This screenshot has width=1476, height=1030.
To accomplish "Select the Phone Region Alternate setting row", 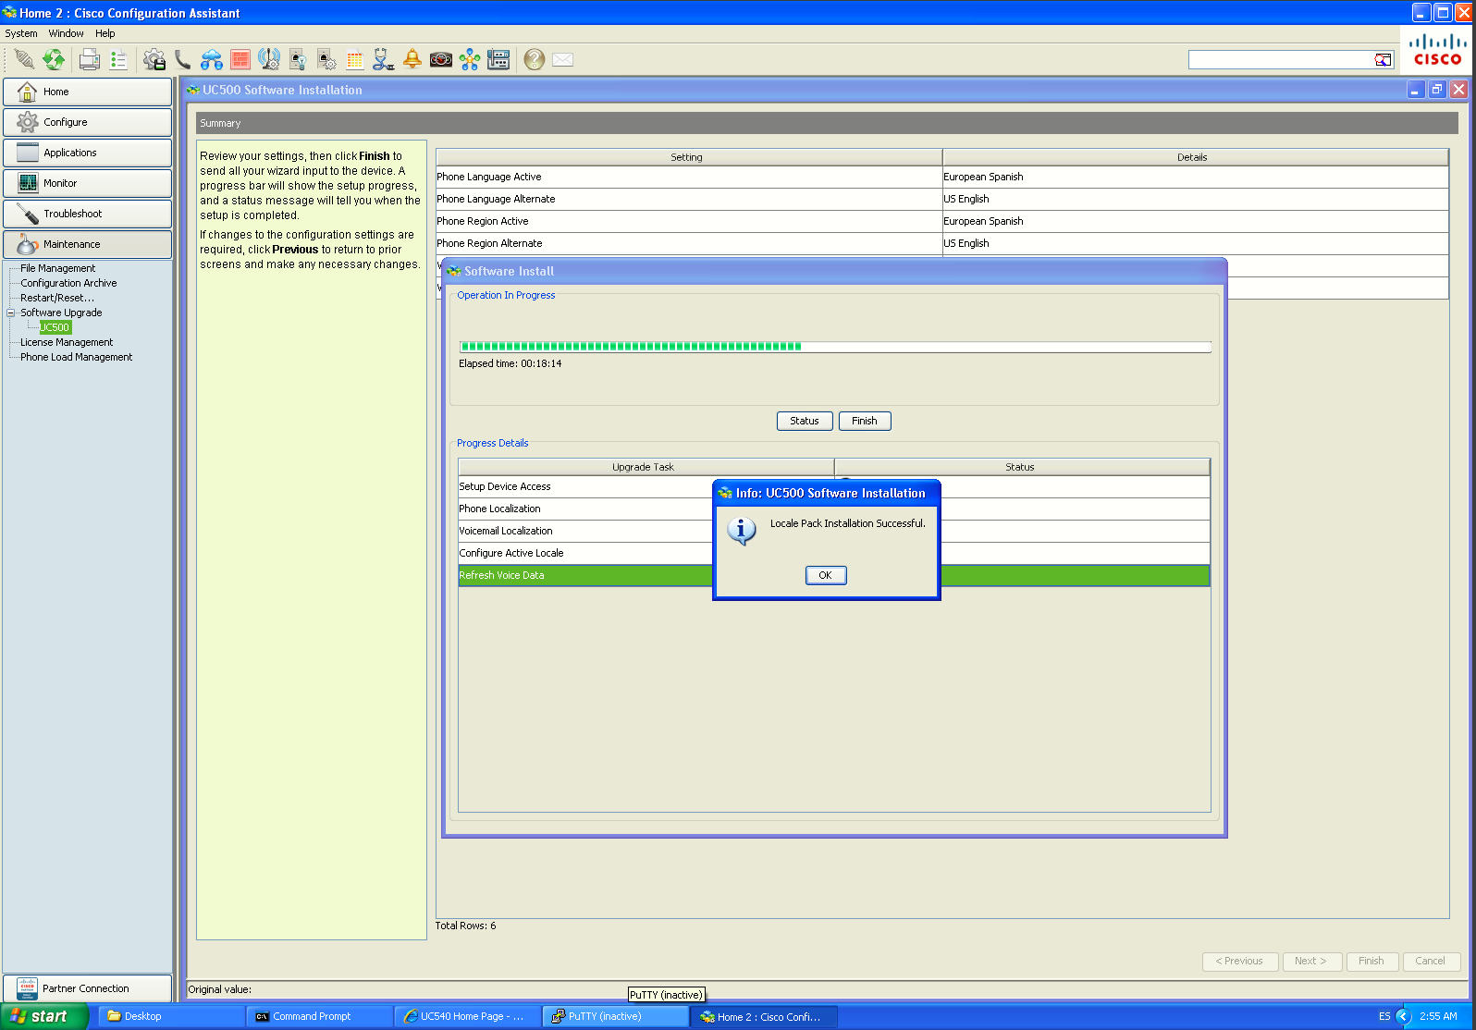I will (x=942, y=243).
